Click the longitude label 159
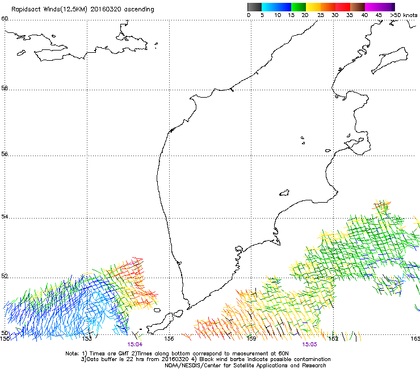This screenshot has height=369, width=420. tap(251, 339)
